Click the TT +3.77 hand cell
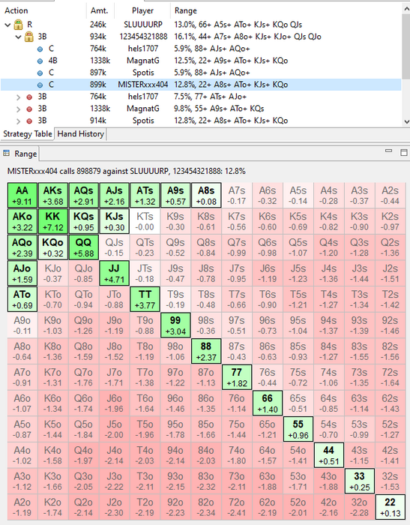This screenshot has width=410, height=525. point(145,299)
